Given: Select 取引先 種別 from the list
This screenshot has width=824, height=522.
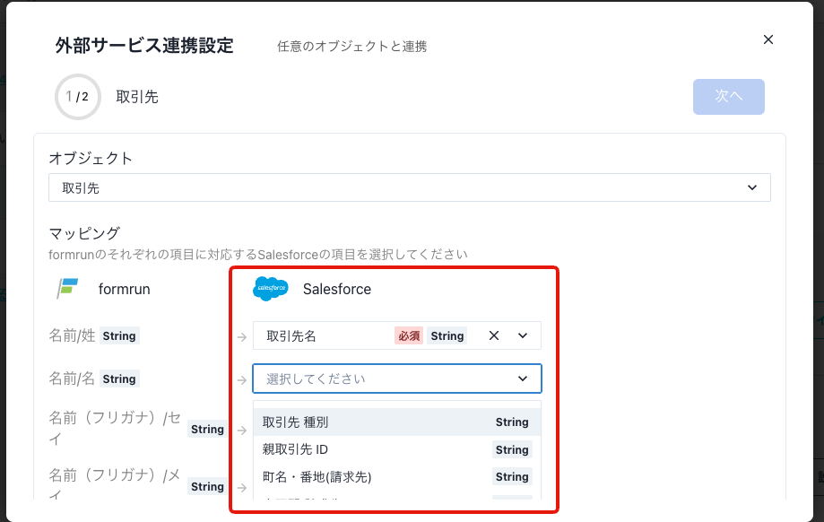Looking at the screenshot, I should [x=397, y=422].
